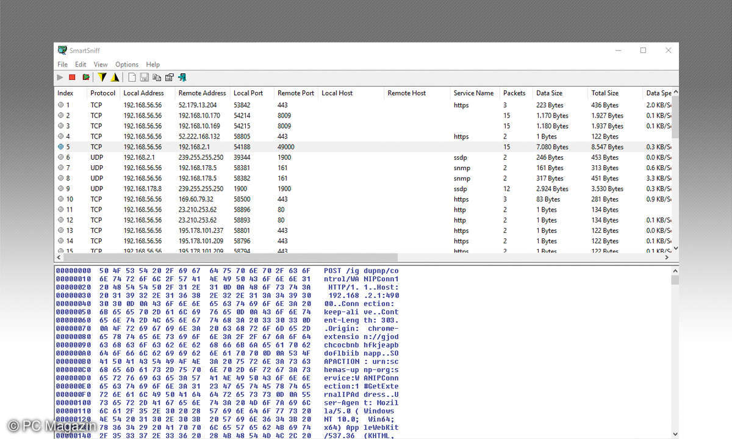
Task: Select row with remote address 192.168.10.169
Action: (x=363, y=126)
